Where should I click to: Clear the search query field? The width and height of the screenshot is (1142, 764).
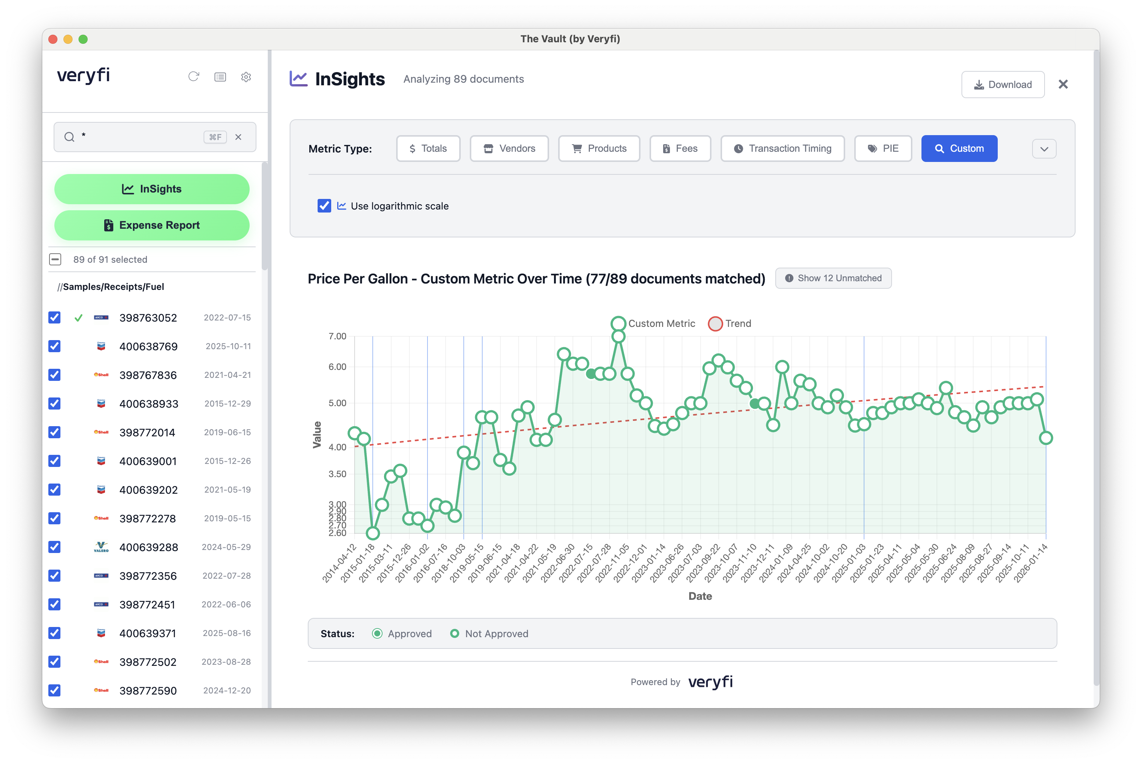pyautogui.click(x=238, y=137)
